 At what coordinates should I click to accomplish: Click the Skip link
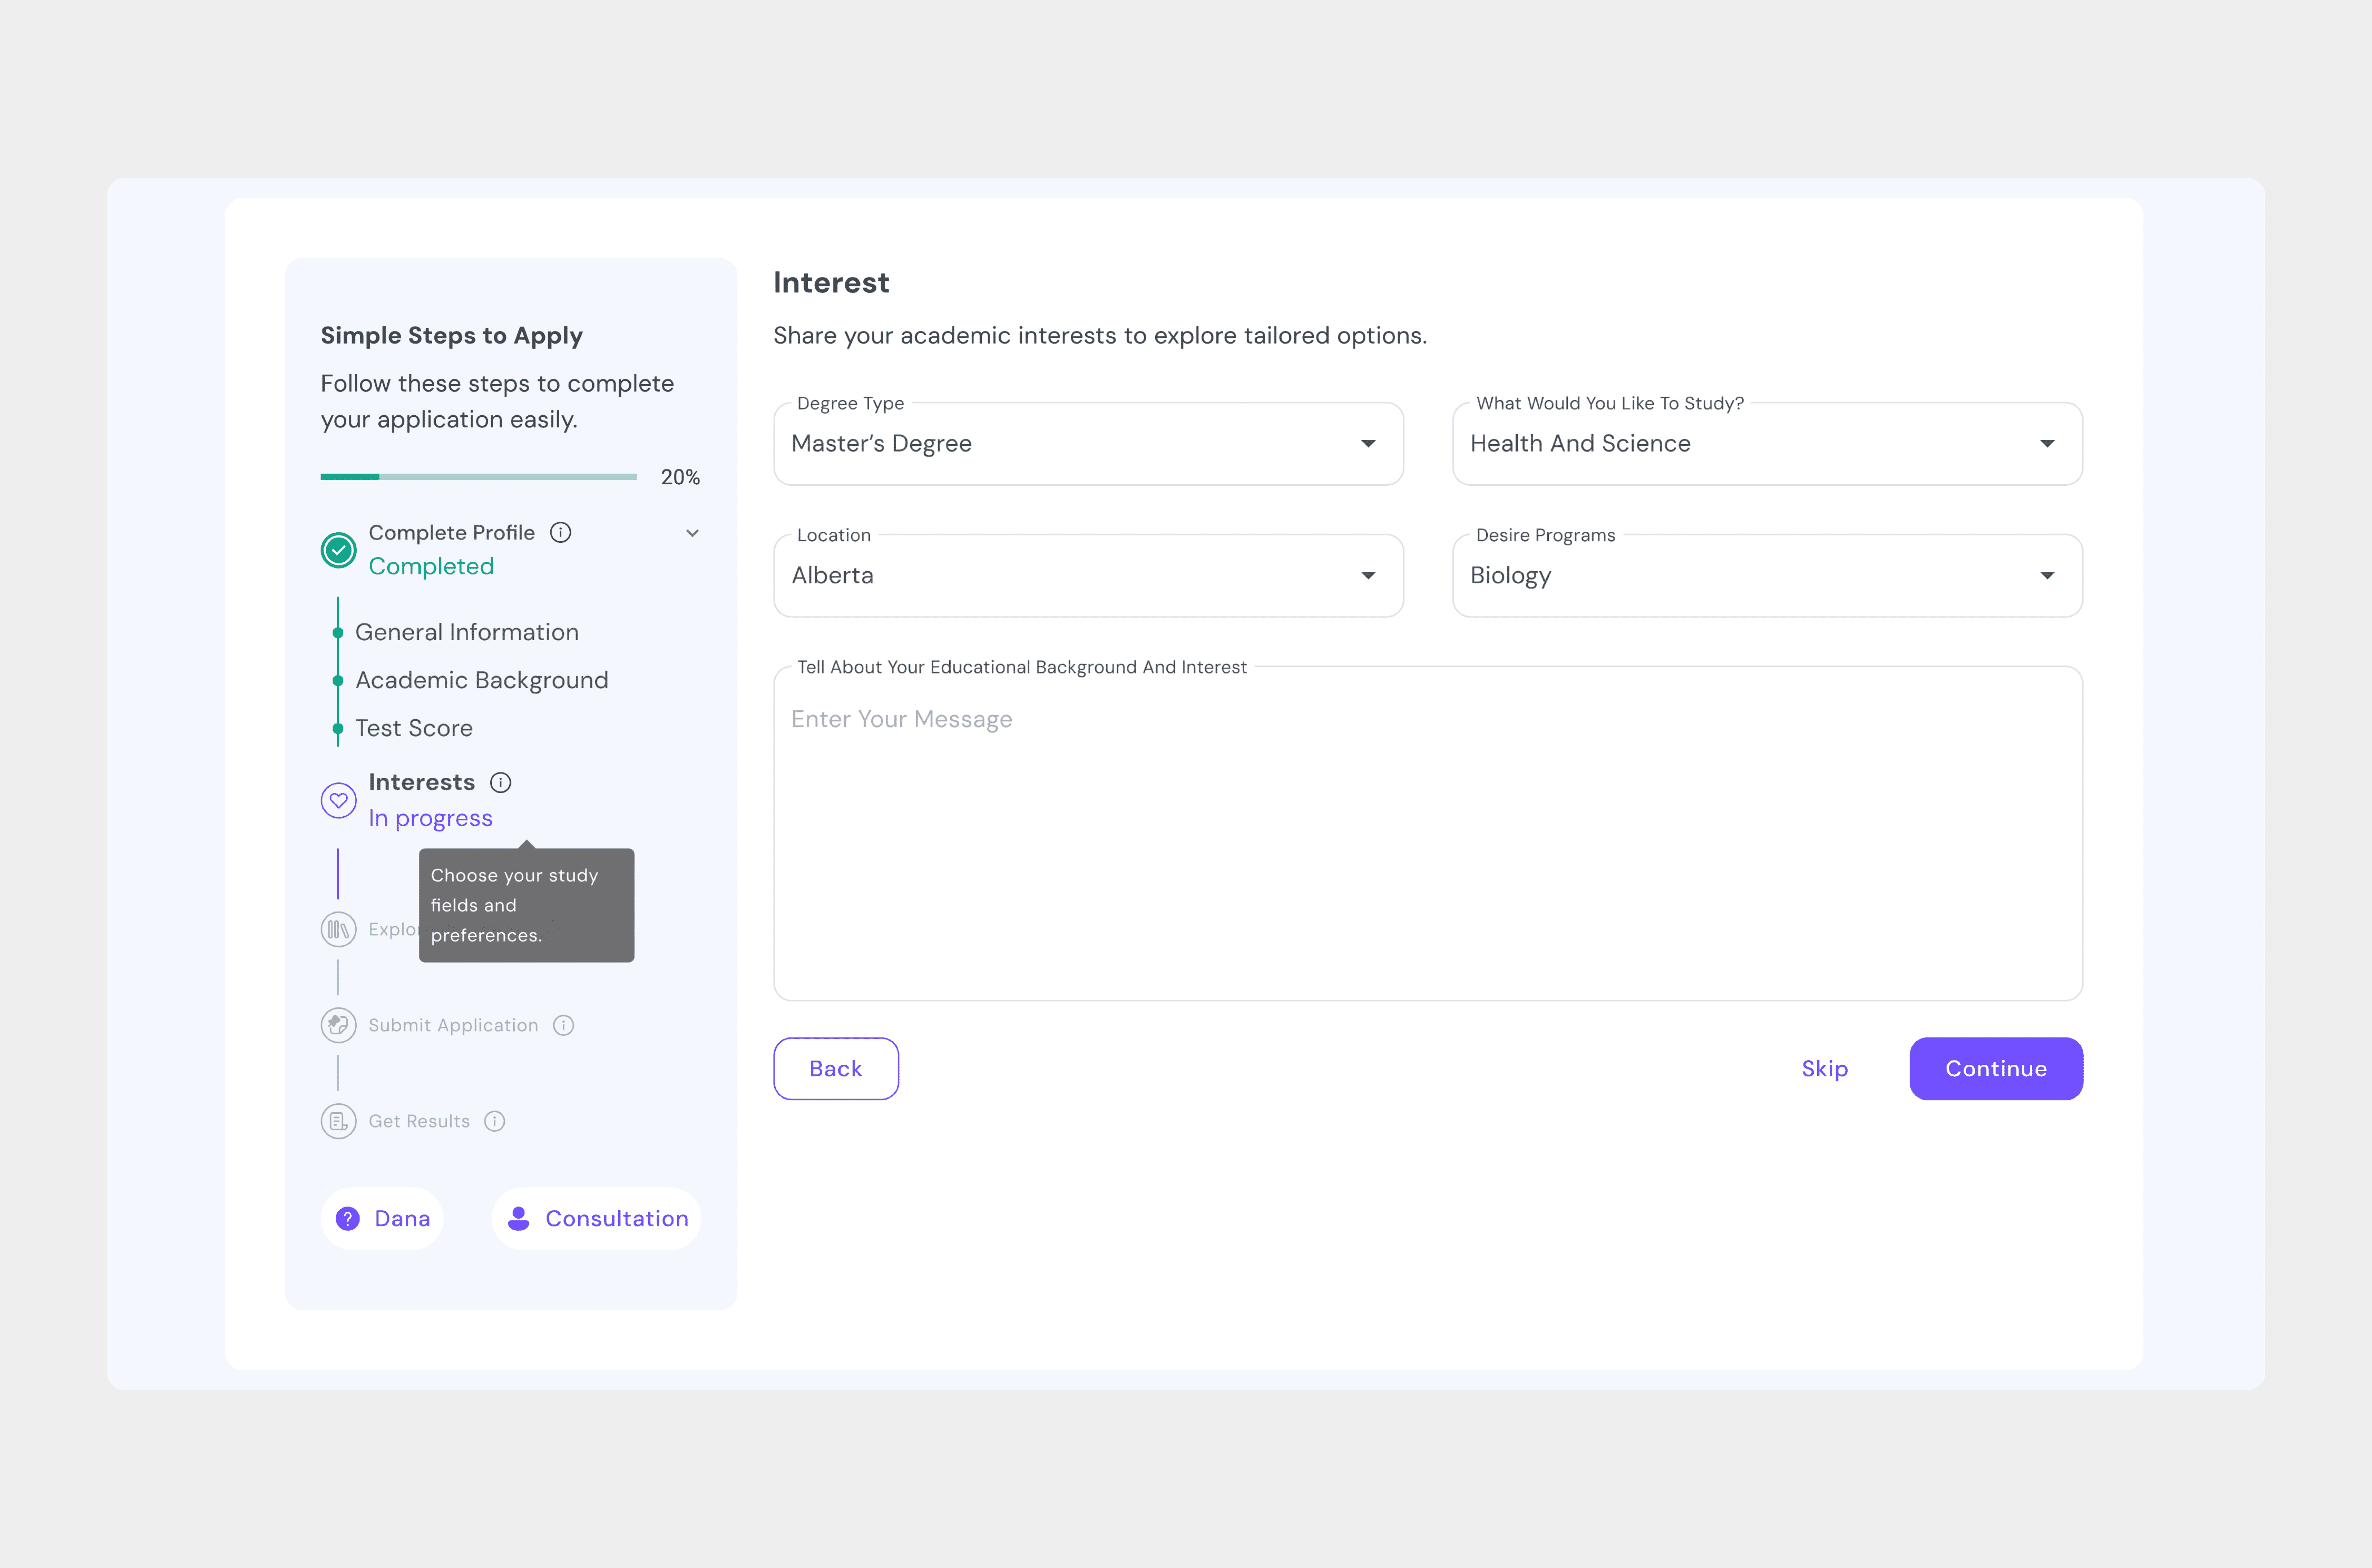[x=1824, y=1069]
